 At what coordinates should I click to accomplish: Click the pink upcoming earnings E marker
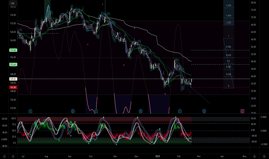point(242,111)
